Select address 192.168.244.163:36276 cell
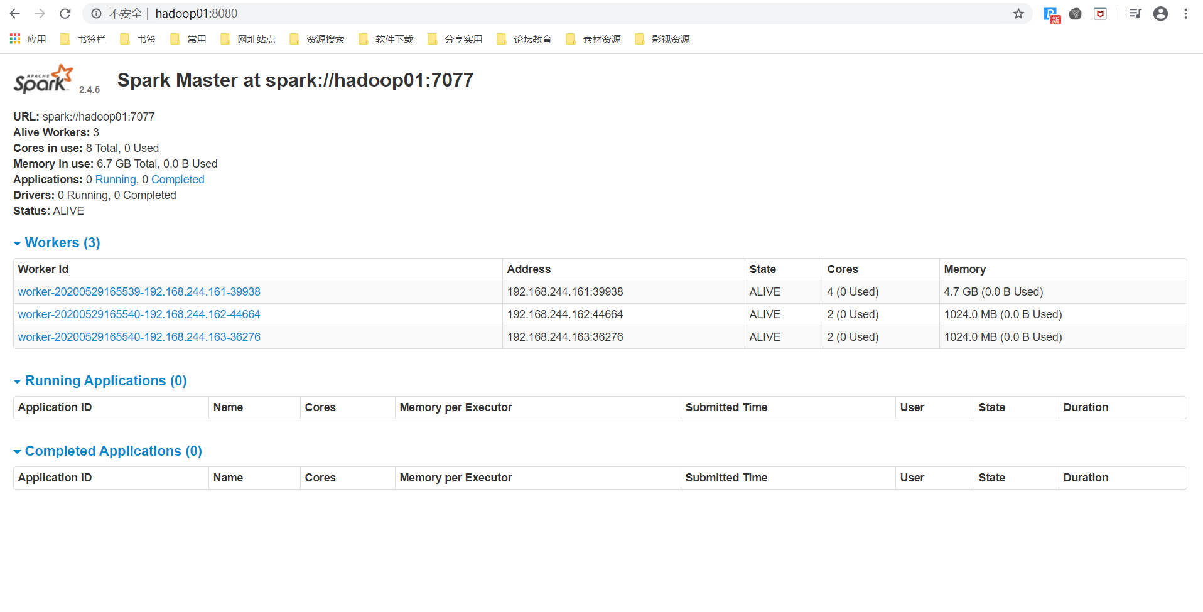Viewport: 1203px width, 612px height. 623,337
